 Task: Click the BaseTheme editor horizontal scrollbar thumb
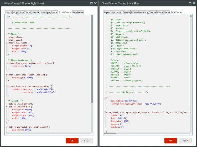pos(110,133)
